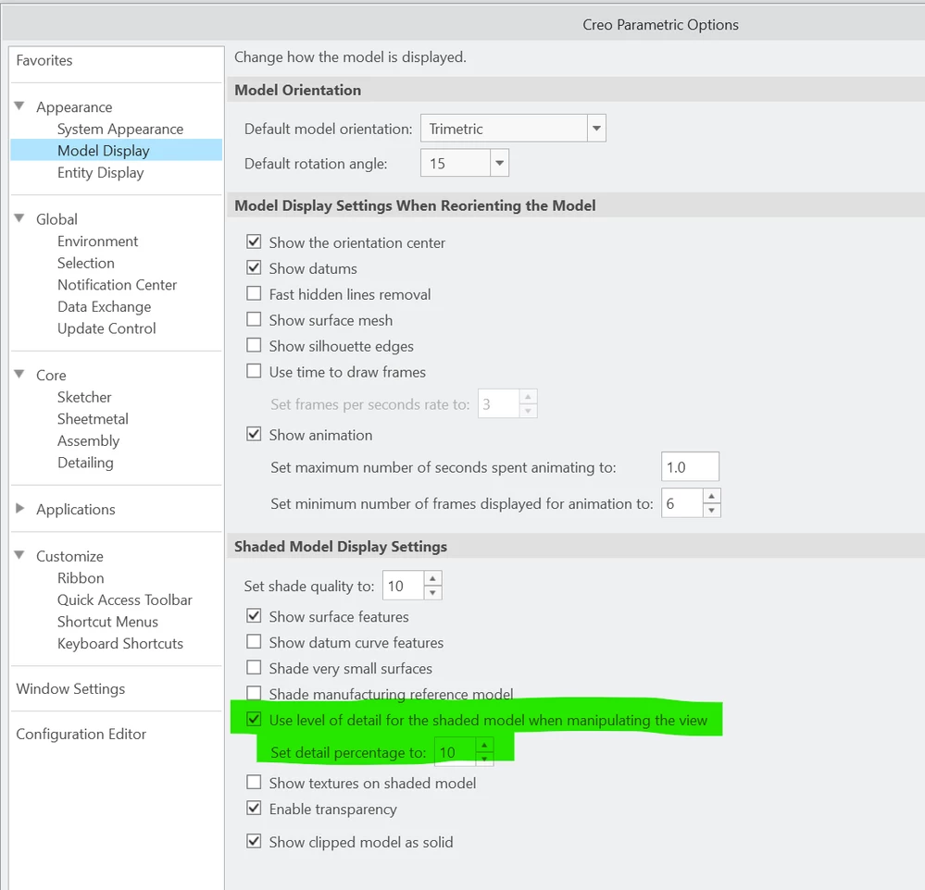Collapse the Global tree section
925x890 pixels.
[x=19, y=218]
